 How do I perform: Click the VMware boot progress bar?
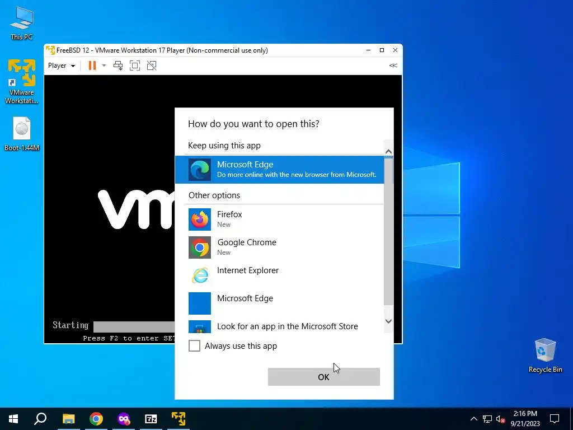point(134,326)
